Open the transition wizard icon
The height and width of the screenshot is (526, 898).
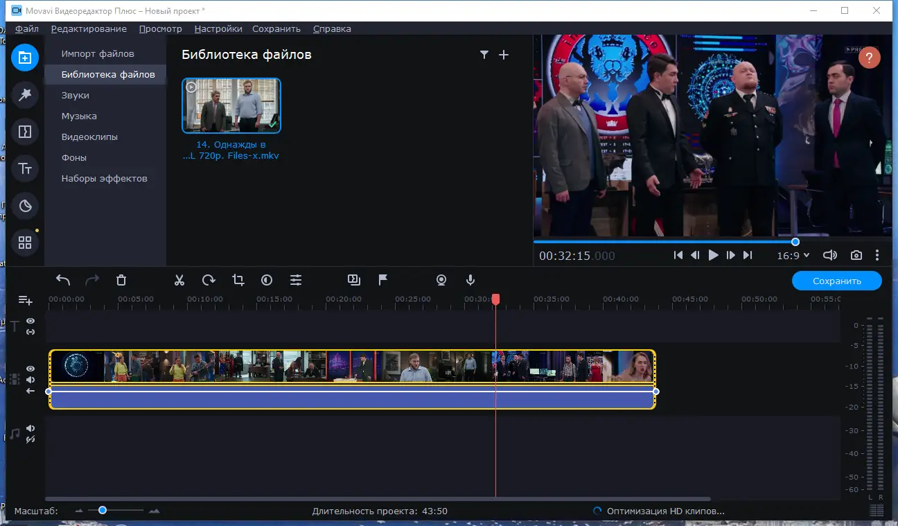(x=354, y=279)
